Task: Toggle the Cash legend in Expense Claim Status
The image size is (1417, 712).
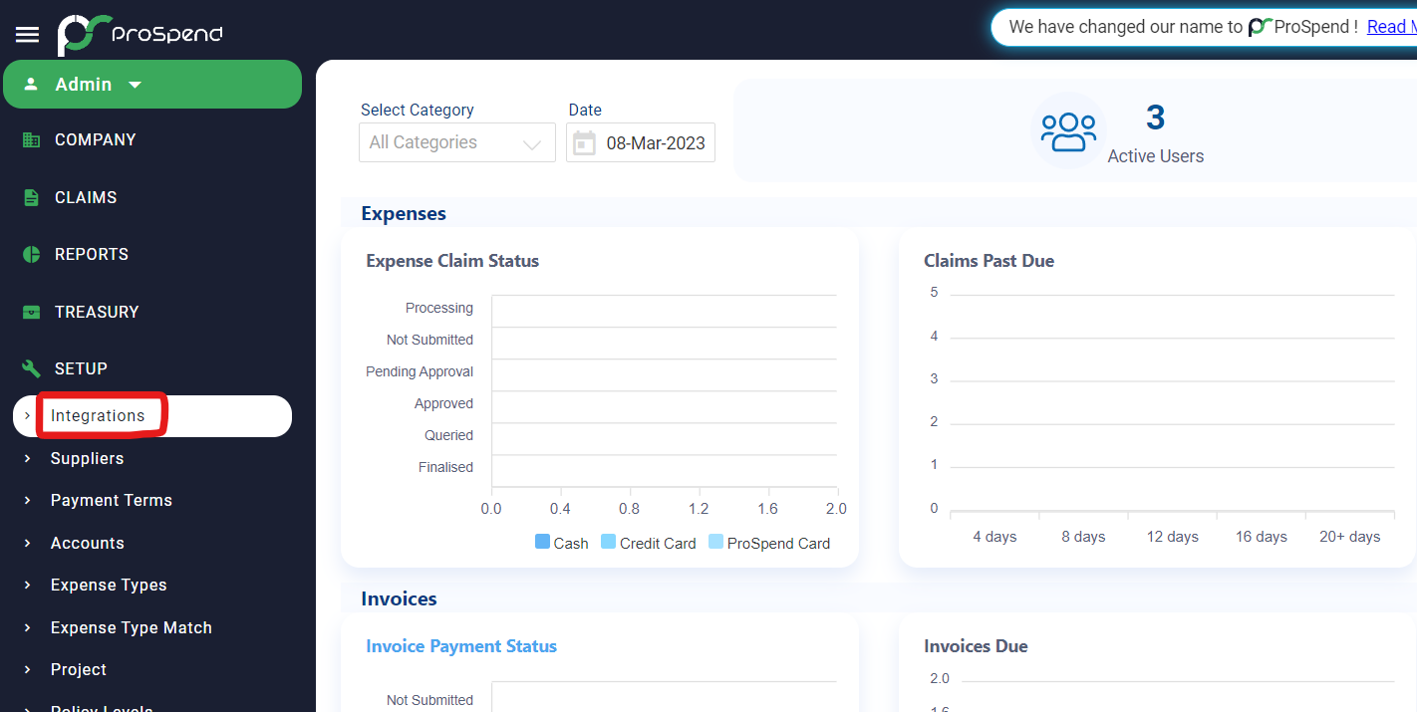Action: (561, 543)
